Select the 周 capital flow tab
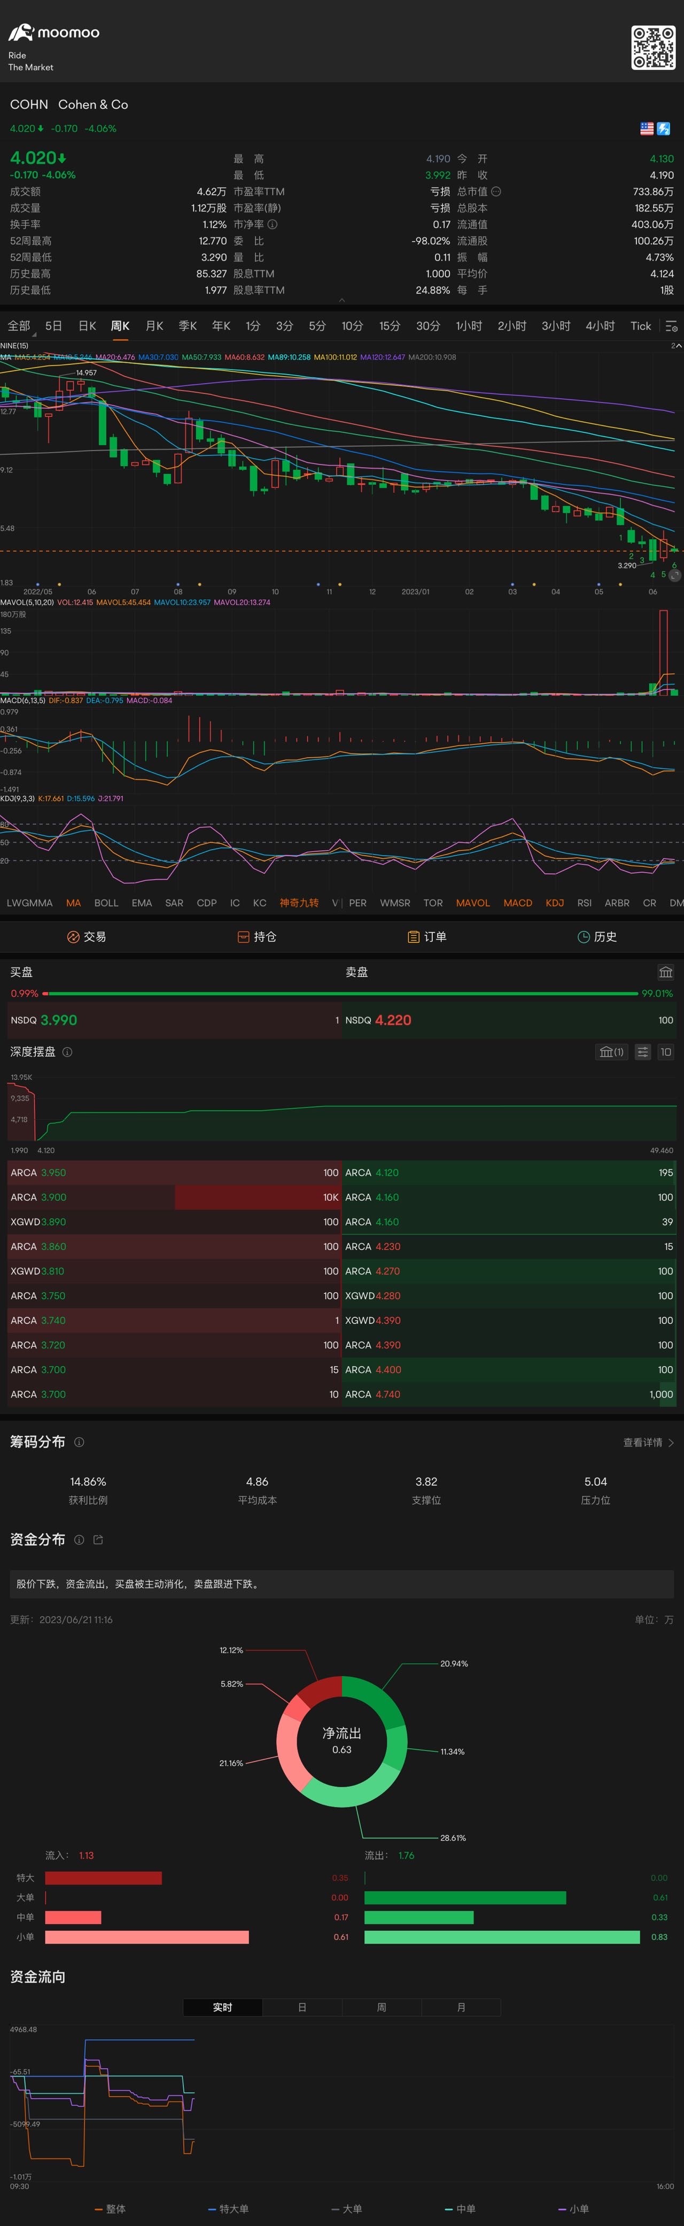Viewport: 684px width, 2226px height. [381, 2007]
